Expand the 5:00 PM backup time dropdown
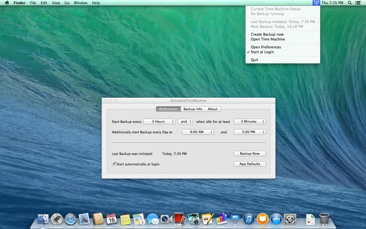The image size is (366, 229). point(249,132)
